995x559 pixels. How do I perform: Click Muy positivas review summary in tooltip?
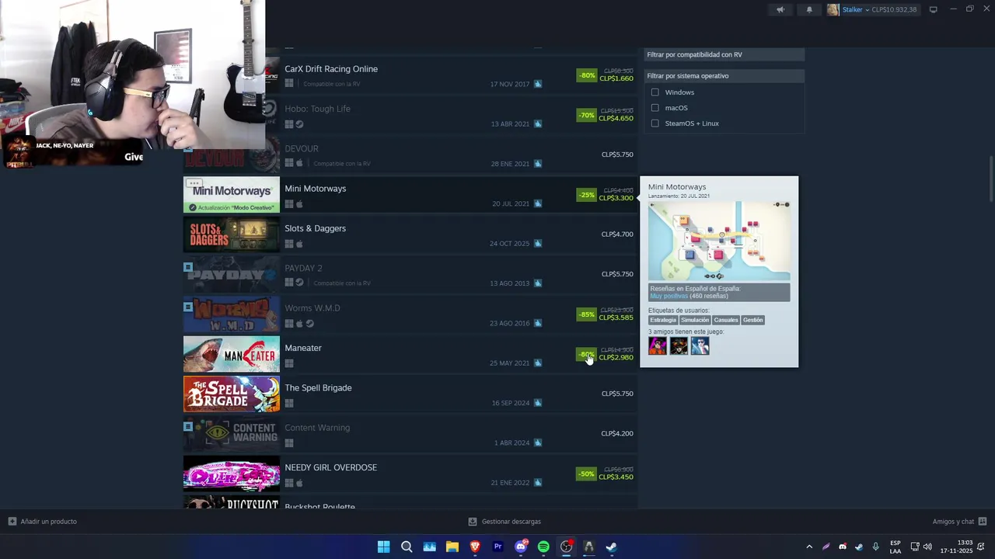[x=669, y=296]
